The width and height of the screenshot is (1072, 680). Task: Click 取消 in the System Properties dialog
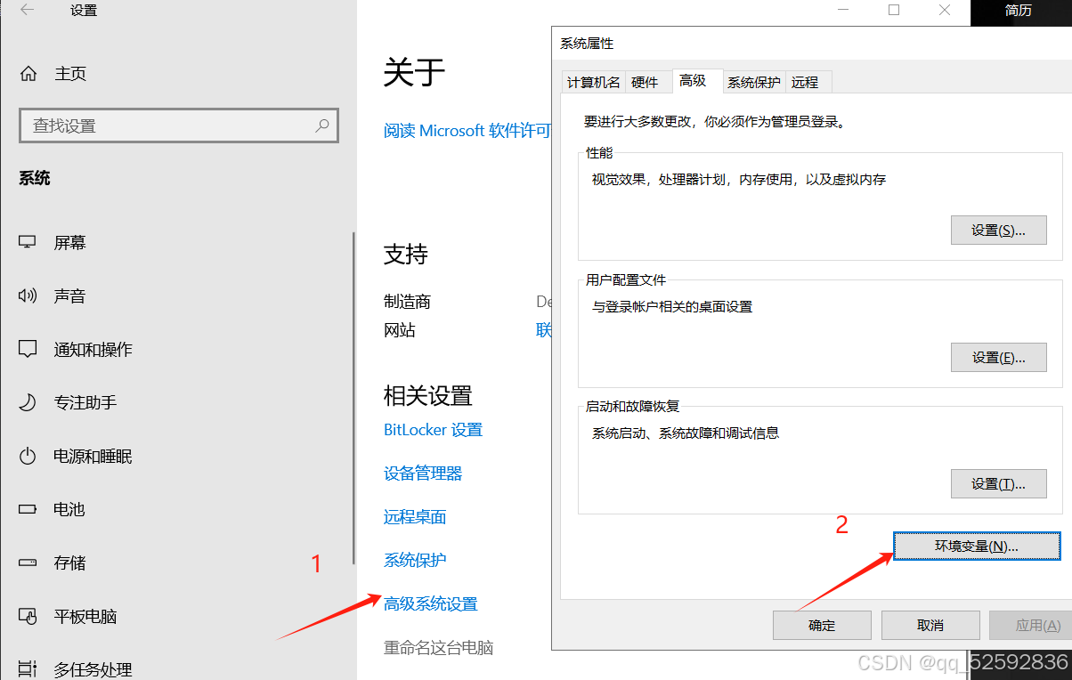click(930, 625)
